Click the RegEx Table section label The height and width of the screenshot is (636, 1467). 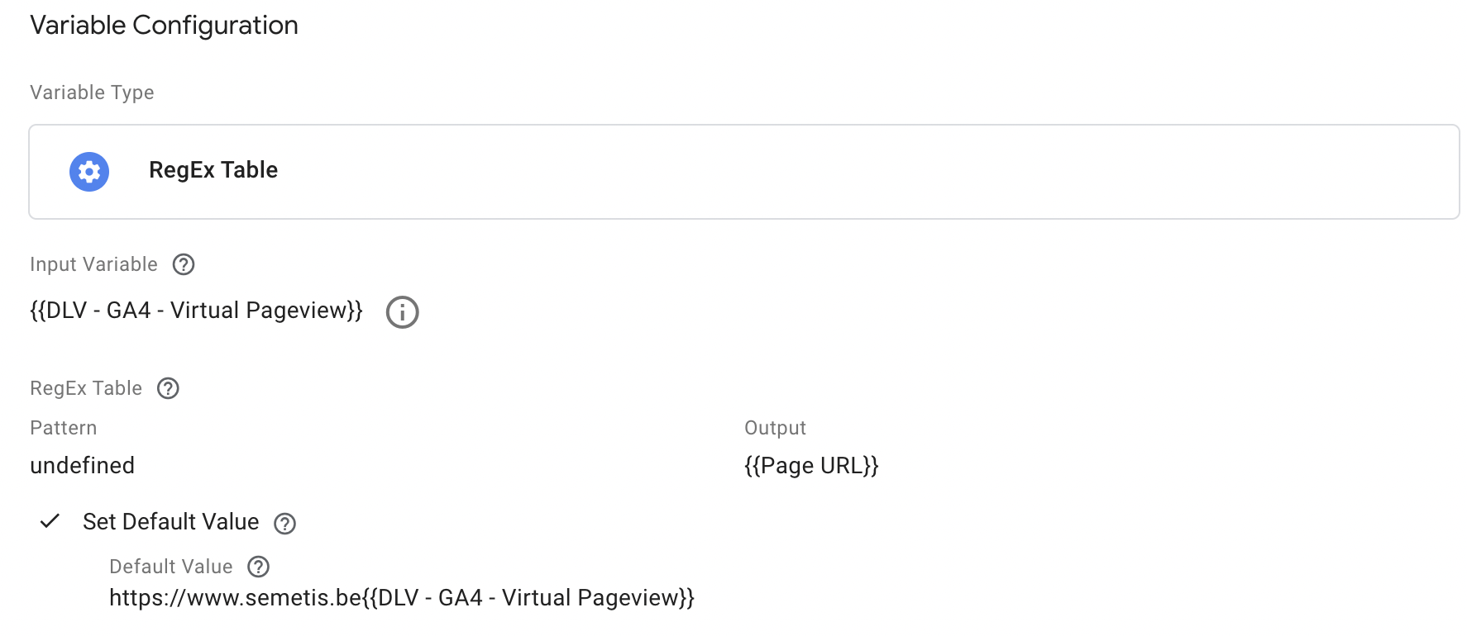[86, 388]
